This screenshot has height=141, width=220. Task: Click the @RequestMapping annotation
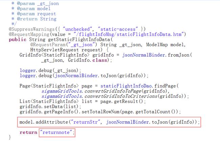tap(29, 34)
